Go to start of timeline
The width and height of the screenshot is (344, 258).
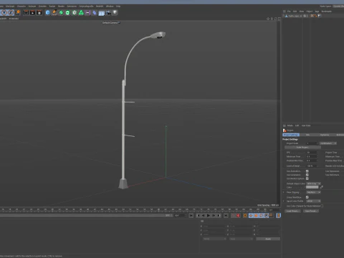[191, 216]
